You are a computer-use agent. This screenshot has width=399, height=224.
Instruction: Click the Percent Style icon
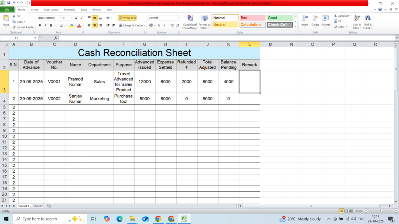coord(159,25)
